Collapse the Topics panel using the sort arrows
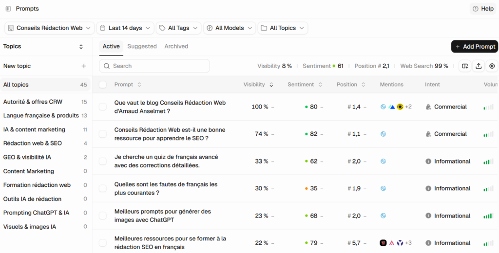The height and width of the screenshot is (253, 499). pos(81,47)
